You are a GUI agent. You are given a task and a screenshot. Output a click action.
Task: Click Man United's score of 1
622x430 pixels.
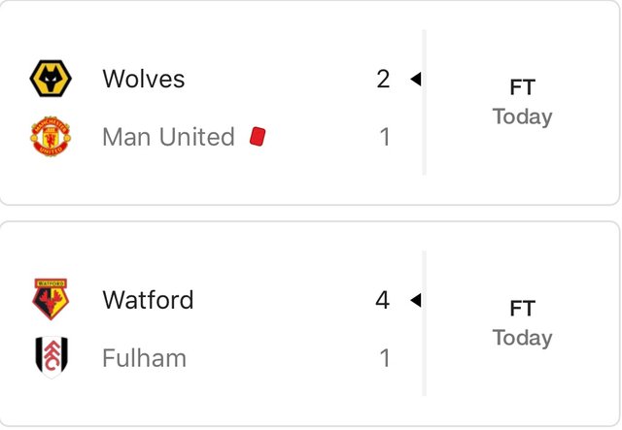[x=385, y=137]
